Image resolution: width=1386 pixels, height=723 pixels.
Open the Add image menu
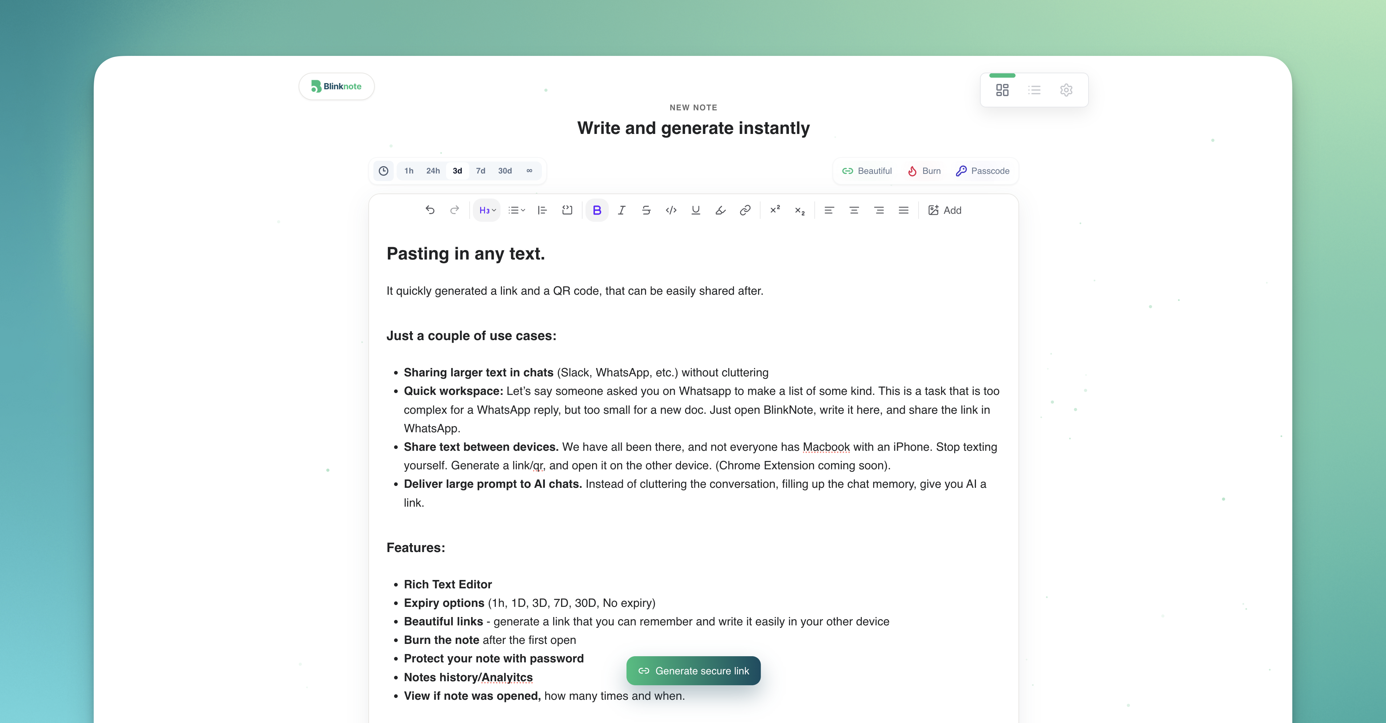(945, 210)
